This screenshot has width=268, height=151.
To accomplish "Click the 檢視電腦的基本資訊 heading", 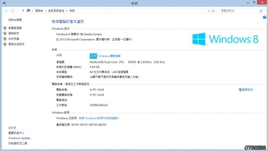I will [x=68, y=21].
